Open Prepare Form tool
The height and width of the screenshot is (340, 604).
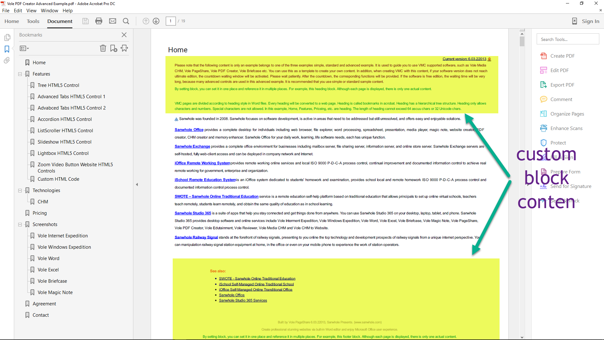560,172
